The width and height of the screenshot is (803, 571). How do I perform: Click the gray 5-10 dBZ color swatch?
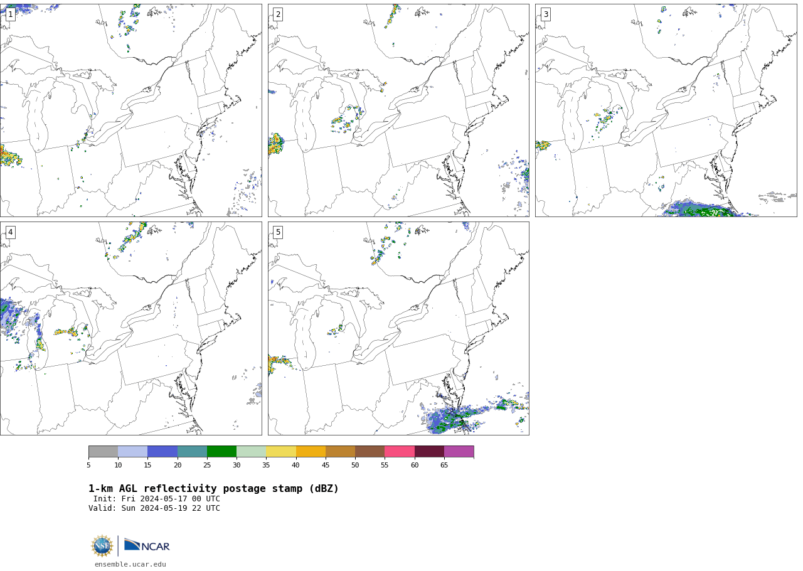point(103,452)
